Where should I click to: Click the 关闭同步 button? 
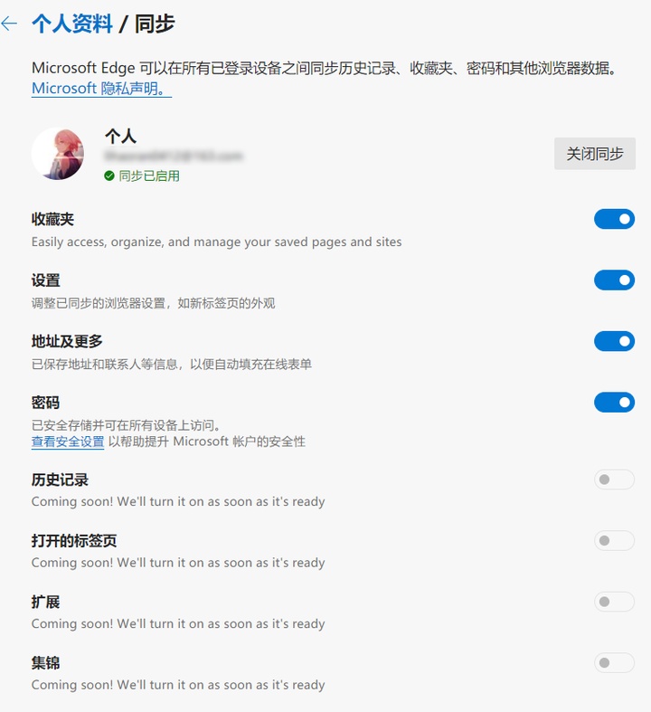point(595,154)
